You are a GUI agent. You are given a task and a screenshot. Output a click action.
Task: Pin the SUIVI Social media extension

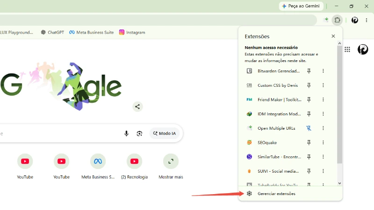pyautogui.click(x=309, y=171)
